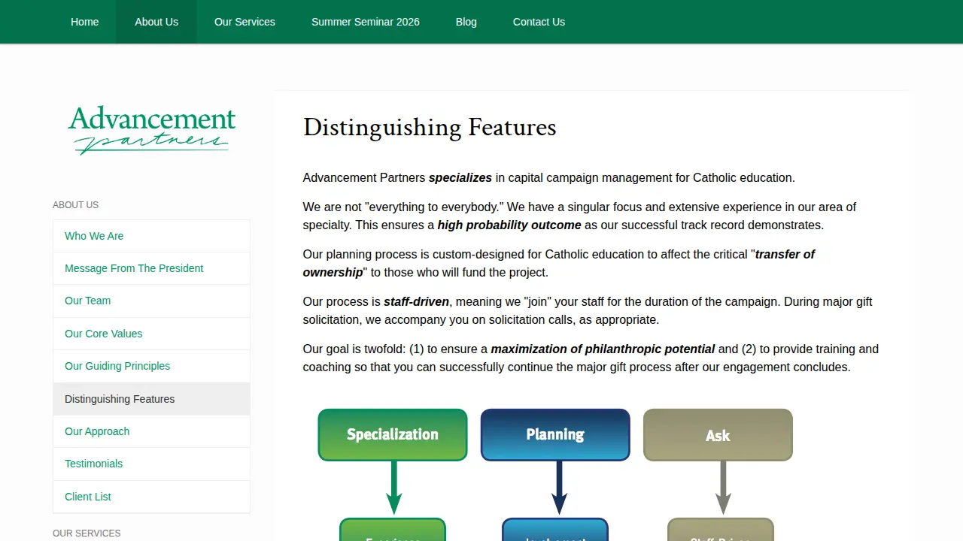Click 'maximization of philanthropic potential' text
The width and height of the screenshot is (963, 541).
pyautogui.click(x=603, y=349)
